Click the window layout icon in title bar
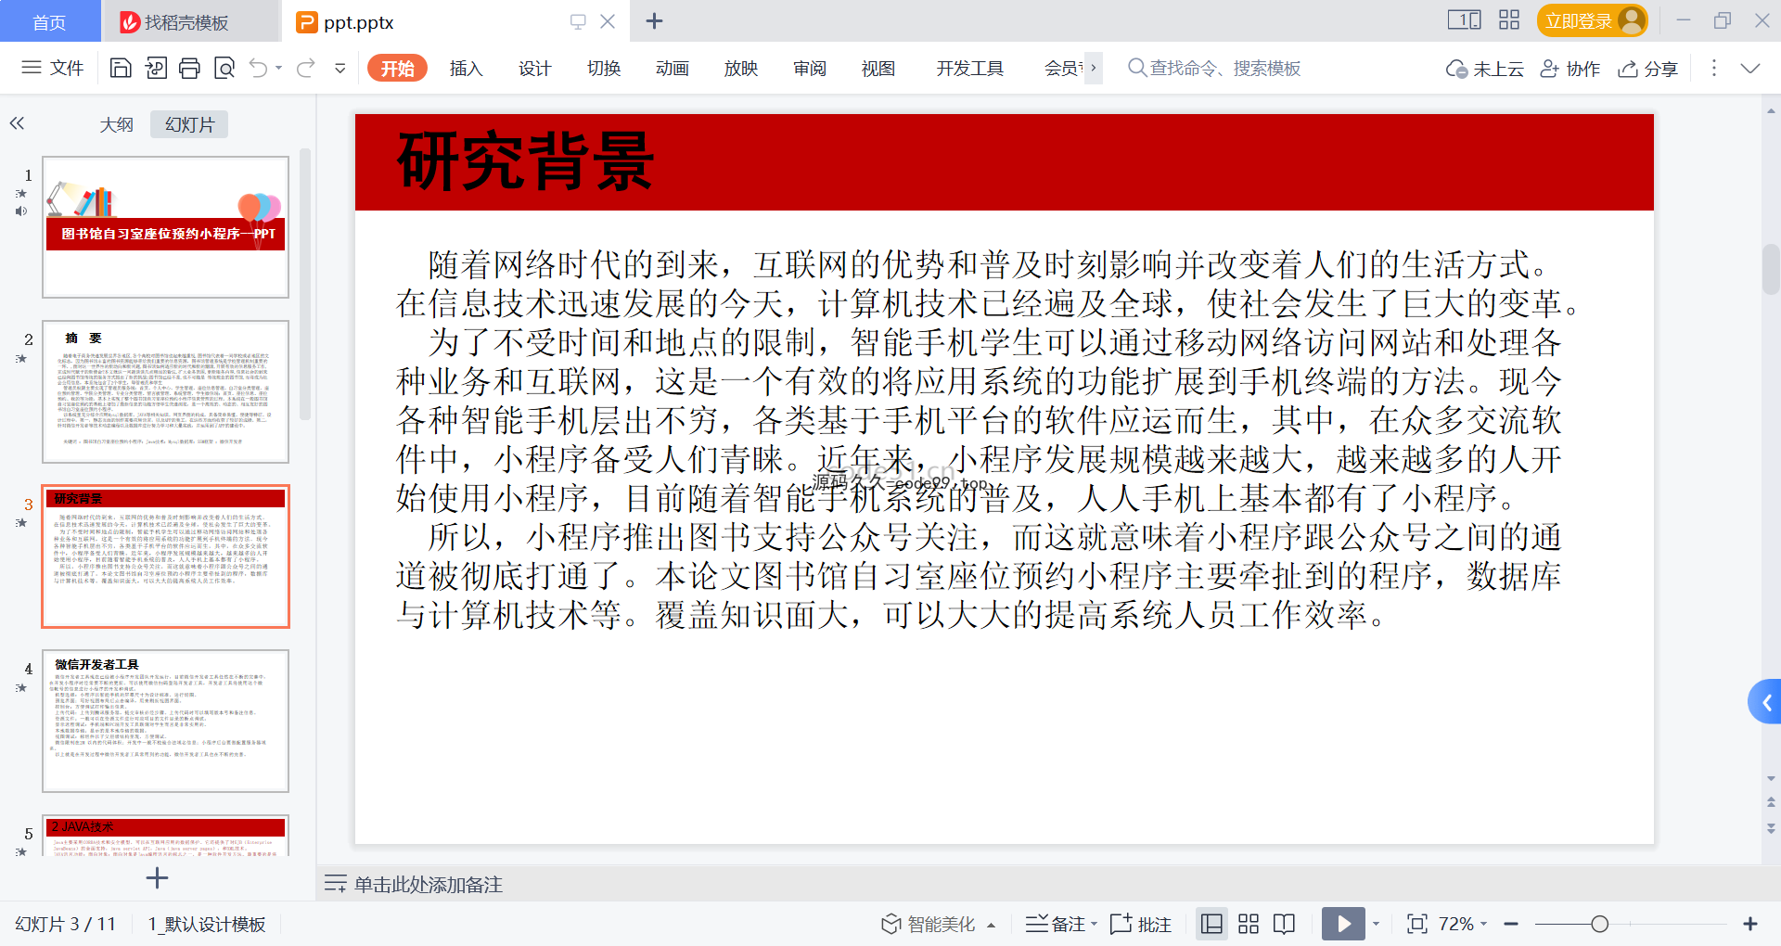Image resolution: width=1781 pixels, height=946 pixels. coord(1464,19)
